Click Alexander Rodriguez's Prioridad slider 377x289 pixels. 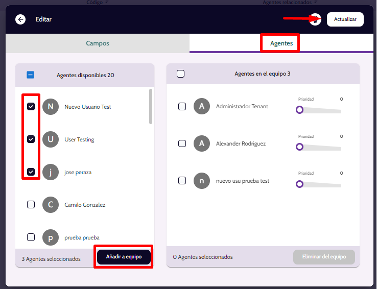tap(320, 147)
